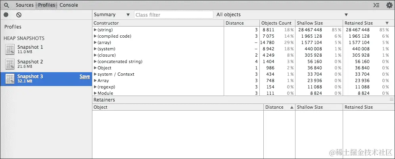Select the Snapshot 2 label in the sidebar

[x=30, y=62]
